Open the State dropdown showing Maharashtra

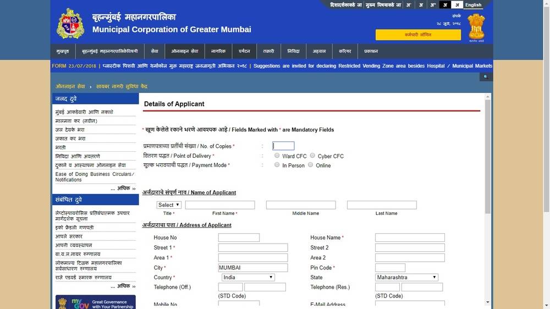coord(406,278)
